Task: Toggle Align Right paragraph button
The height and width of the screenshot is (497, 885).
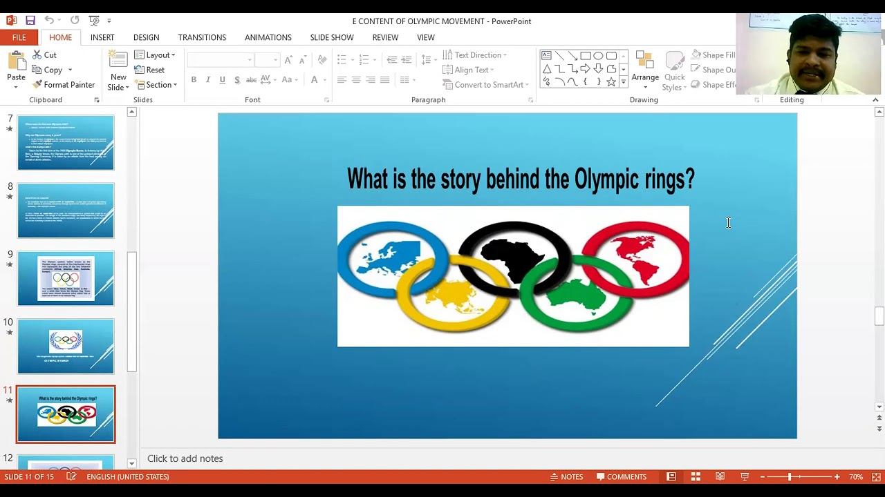Action: [371, 80]
